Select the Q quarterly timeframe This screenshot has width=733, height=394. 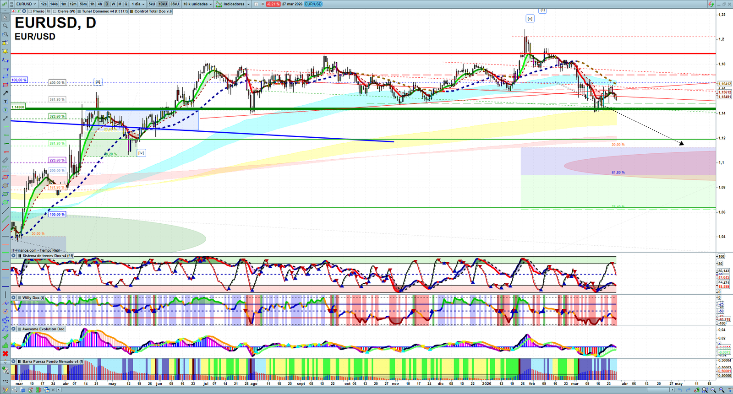point(126,4)
